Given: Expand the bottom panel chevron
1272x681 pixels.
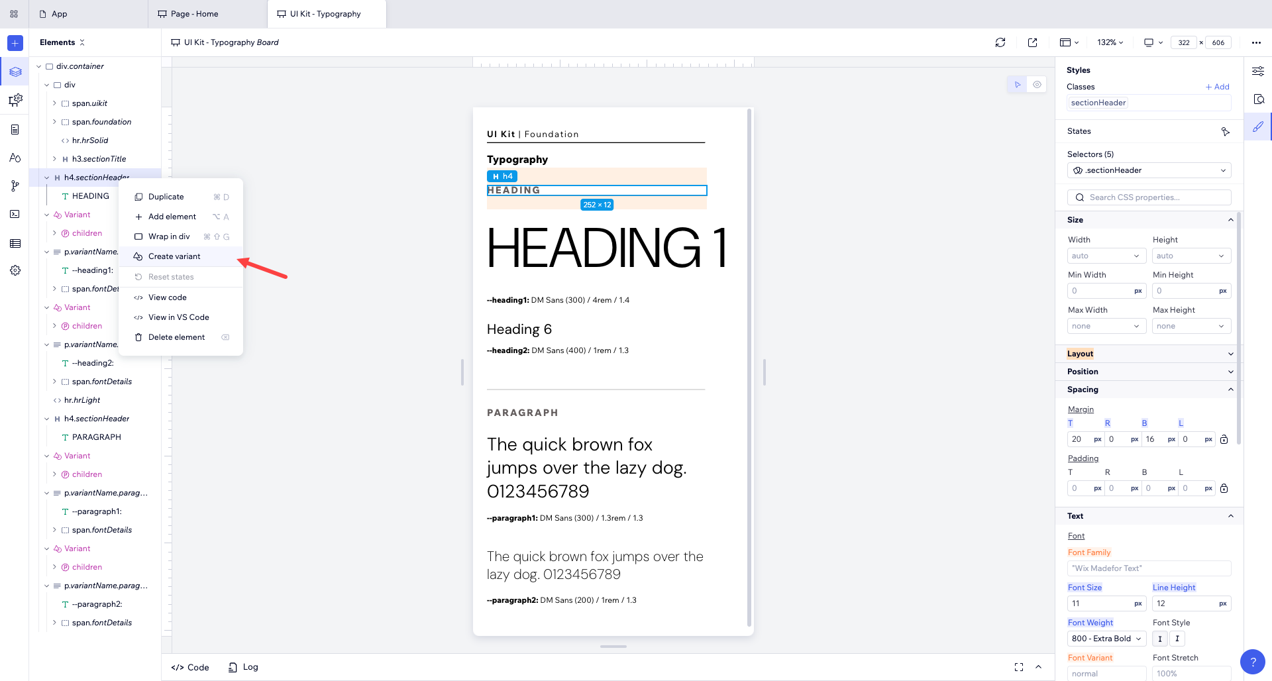Looking at the screenshot, I should click(x=1038, y=667).
